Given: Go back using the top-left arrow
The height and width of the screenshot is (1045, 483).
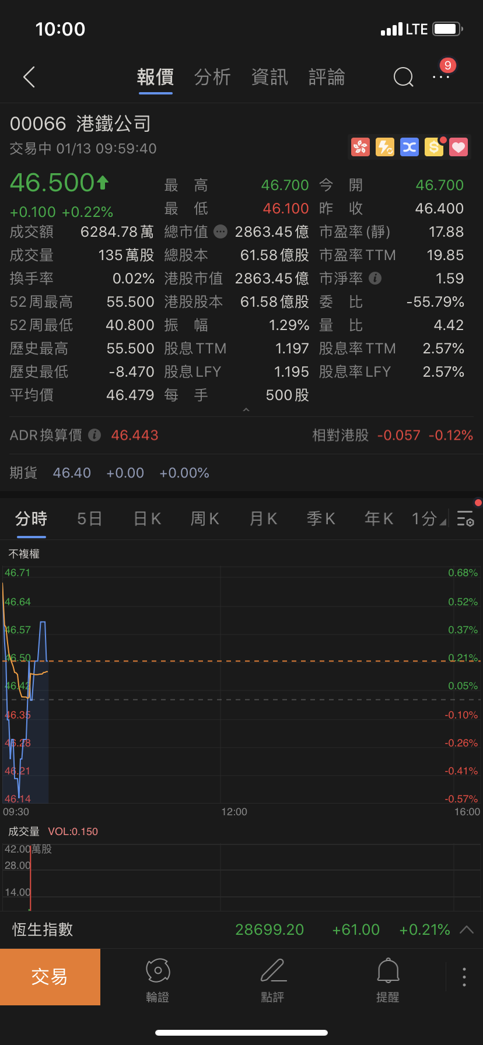Looking at the screenshot, I should [29, 77].
